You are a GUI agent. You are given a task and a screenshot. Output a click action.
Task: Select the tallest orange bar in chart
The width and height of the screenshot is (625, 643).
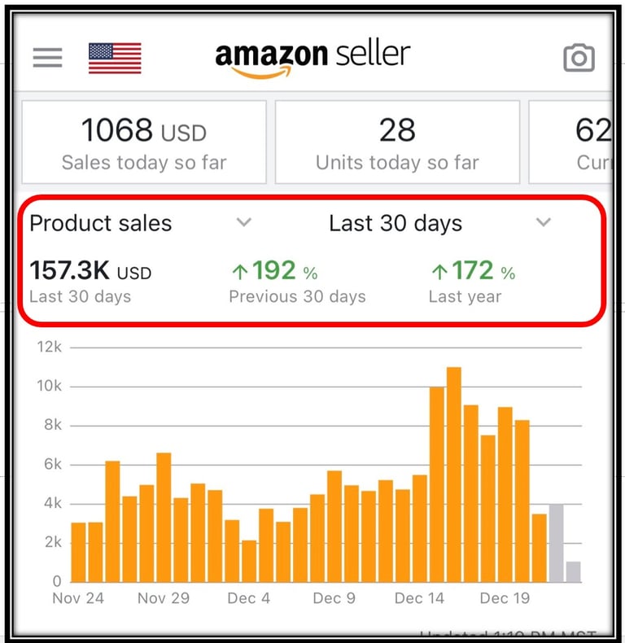tap(454, 475)
